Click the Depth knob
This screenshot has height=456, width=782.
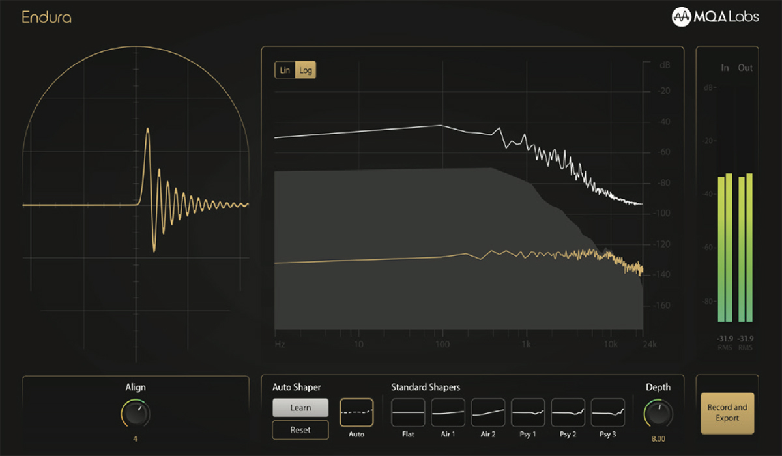[658, 414]
